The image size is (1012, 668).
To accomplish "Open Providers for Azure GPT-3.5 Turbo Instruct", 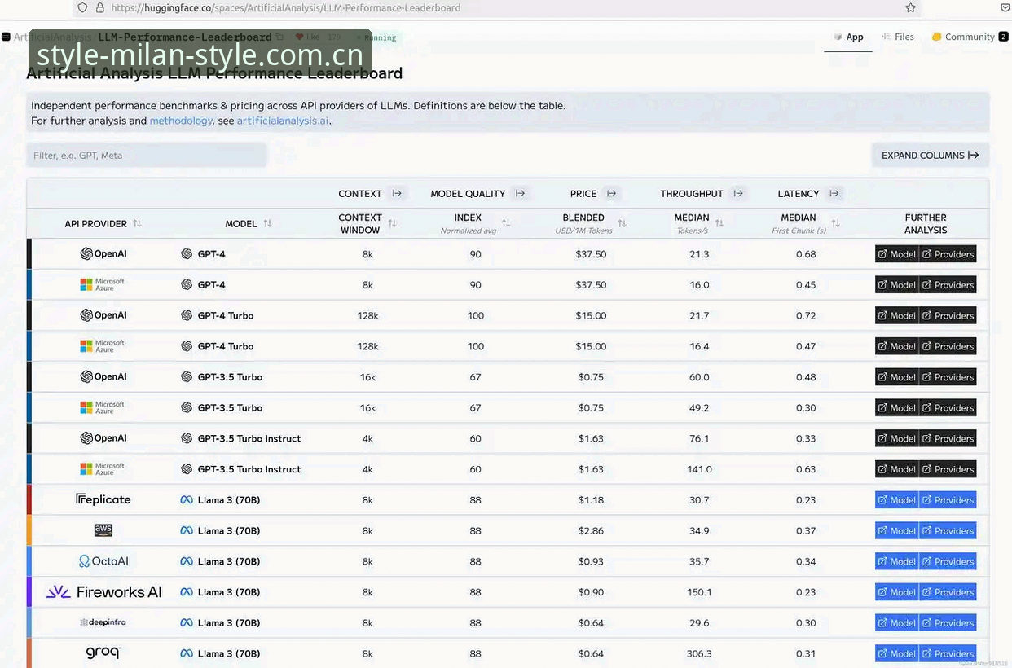I will pos(948,469).
